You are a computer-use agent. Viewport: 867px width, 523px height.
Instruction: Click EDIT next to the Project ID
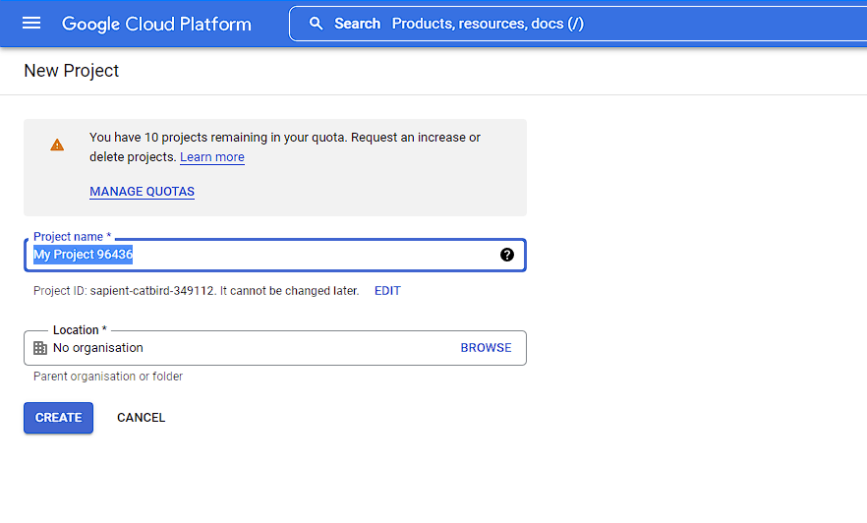(x=387, y=291)
